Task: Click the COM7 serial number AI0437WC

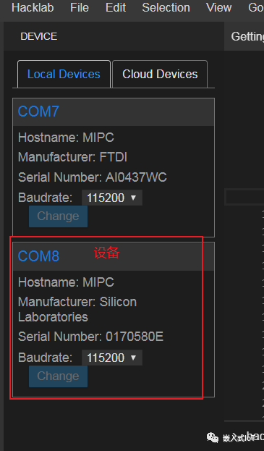Action: click(x=136, y=177)
